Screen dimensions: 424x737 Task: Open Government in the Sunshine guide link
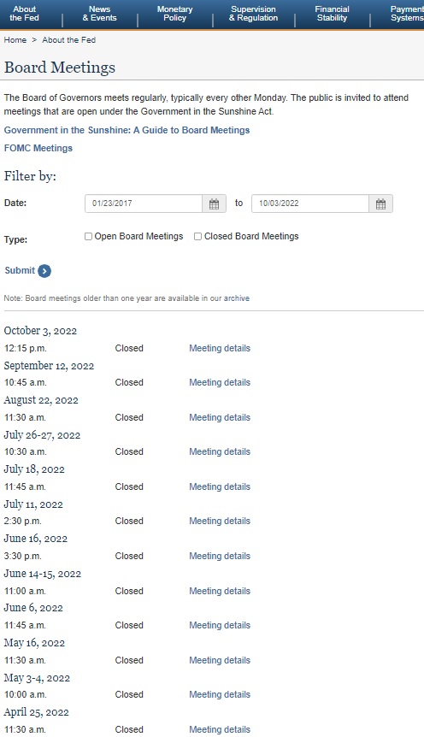click(127, 130)
